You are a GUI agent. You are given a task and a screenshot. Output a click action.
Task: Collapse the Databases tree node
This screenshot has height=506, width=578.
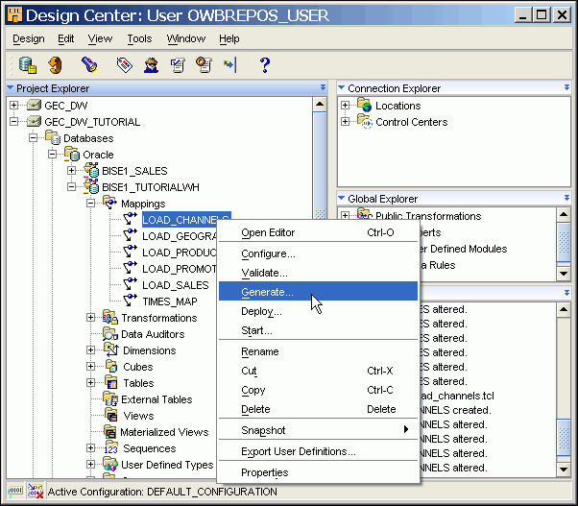[34, 138]
